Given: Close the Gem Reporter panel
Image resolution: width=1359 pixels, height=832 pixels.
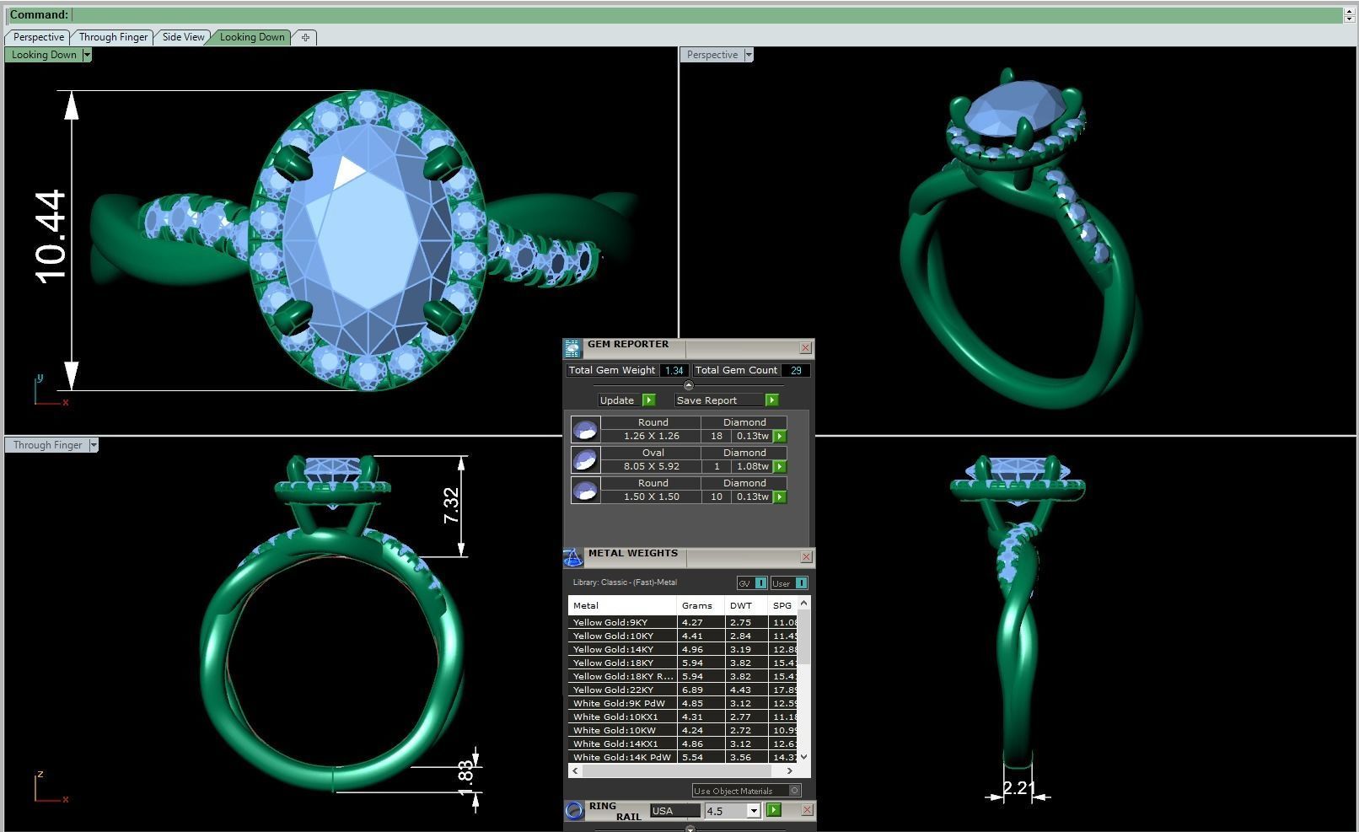Looking at the screenshot, I should [x=806, y=347].
